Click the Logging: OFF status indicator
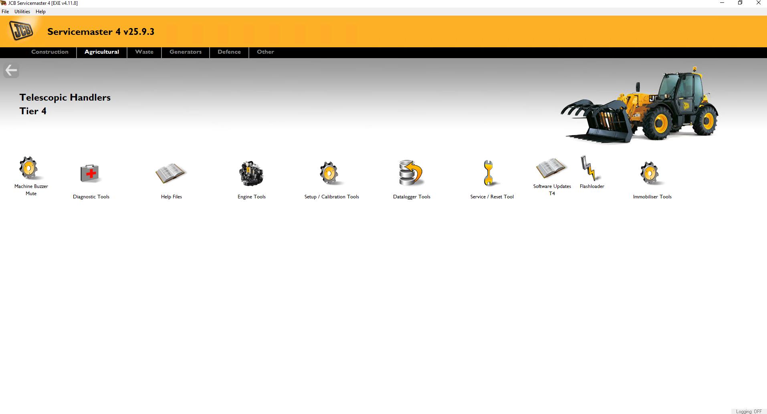This screenshot has width=767, height=414. pyautogui.click(x=749, y=411)
